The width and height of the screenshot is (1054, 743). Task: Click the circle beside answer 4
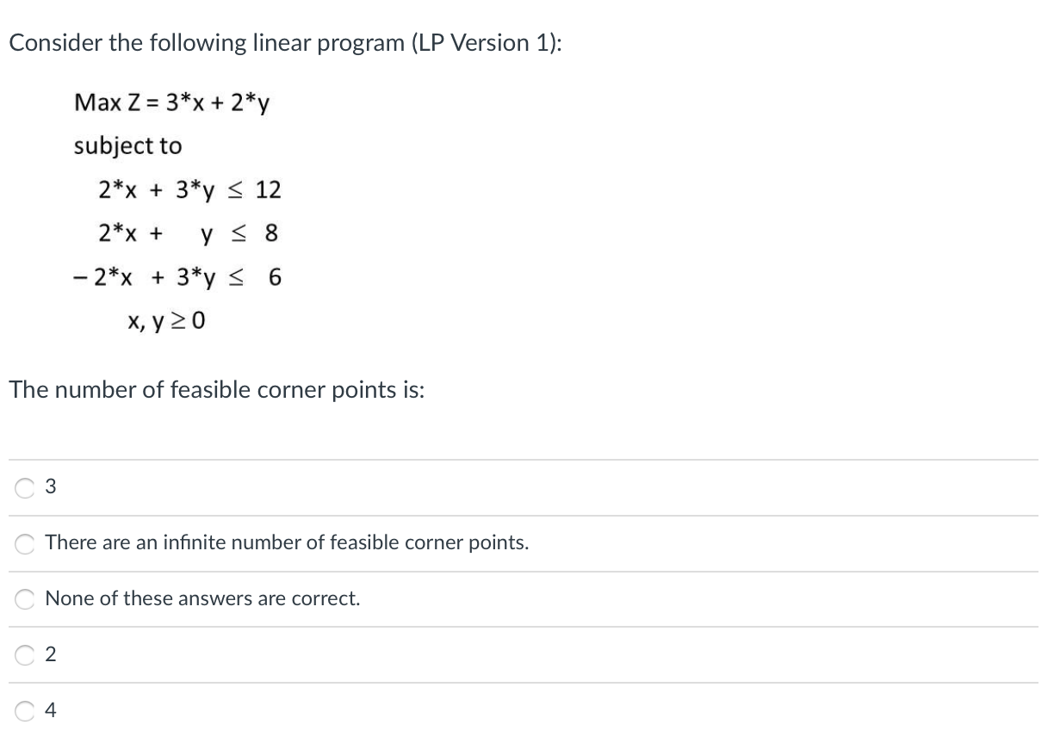pyautogui.click(x=24, y=710)
